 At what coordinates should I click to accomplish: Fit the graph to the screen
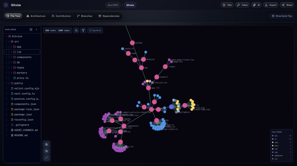pos(46,158)
